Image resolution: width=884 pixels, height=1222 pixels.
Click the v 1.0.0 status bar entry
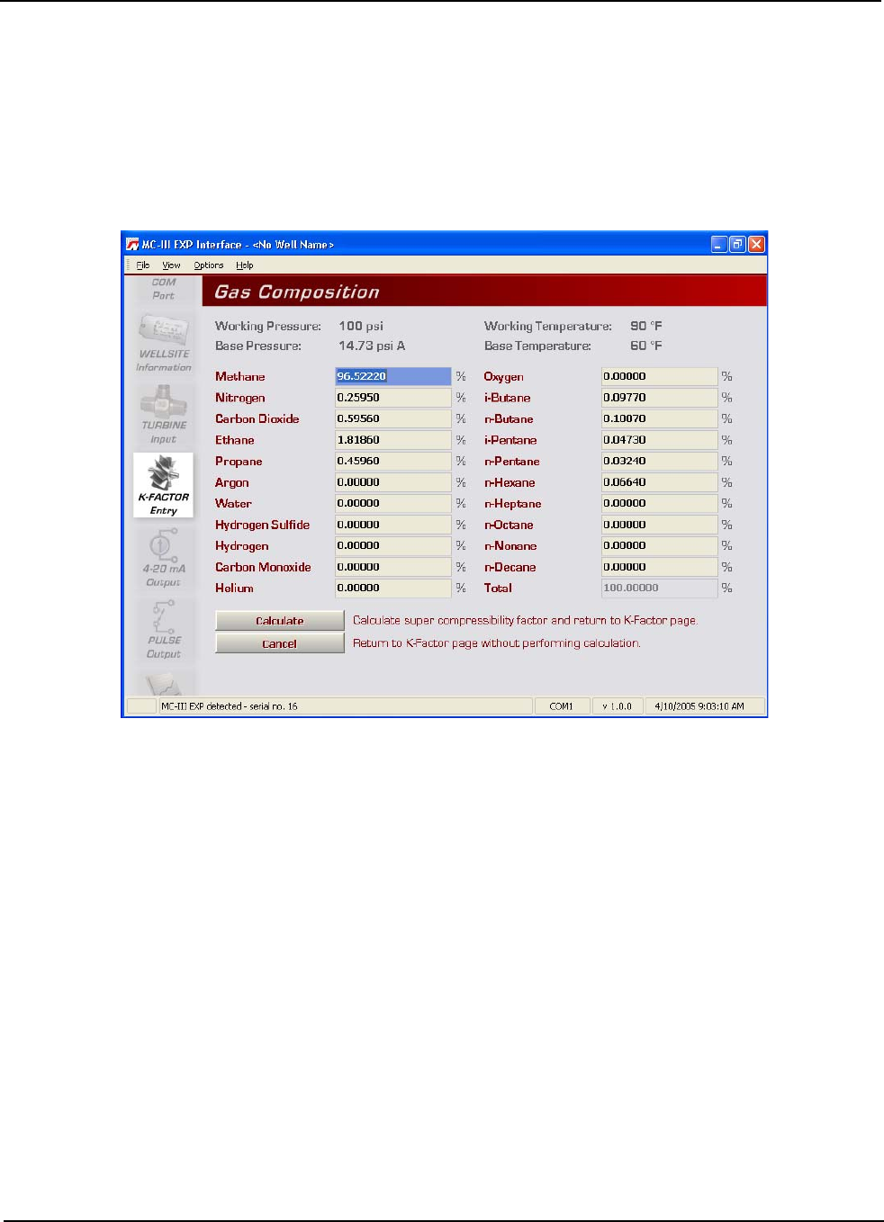coord(618,706)
